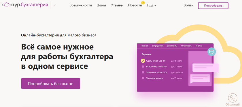Select the Документы tab in the illustration
Image resolution: width=242 pixels, height=107 pixels.
point(172,46)
